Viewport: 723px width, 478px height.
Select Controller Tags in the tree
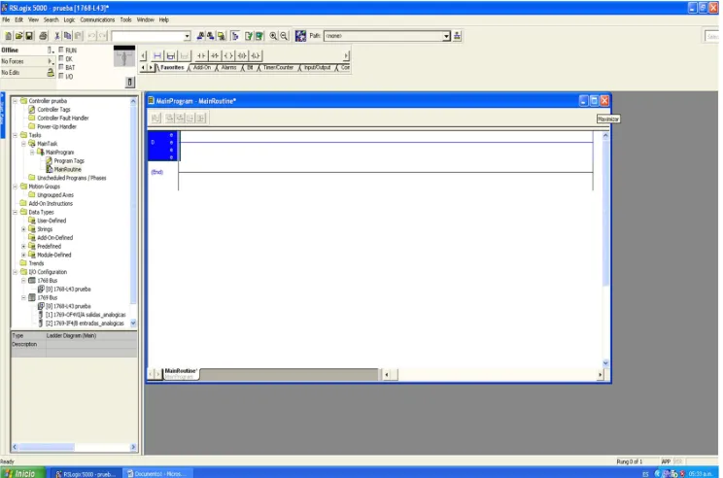pos(53,110)
